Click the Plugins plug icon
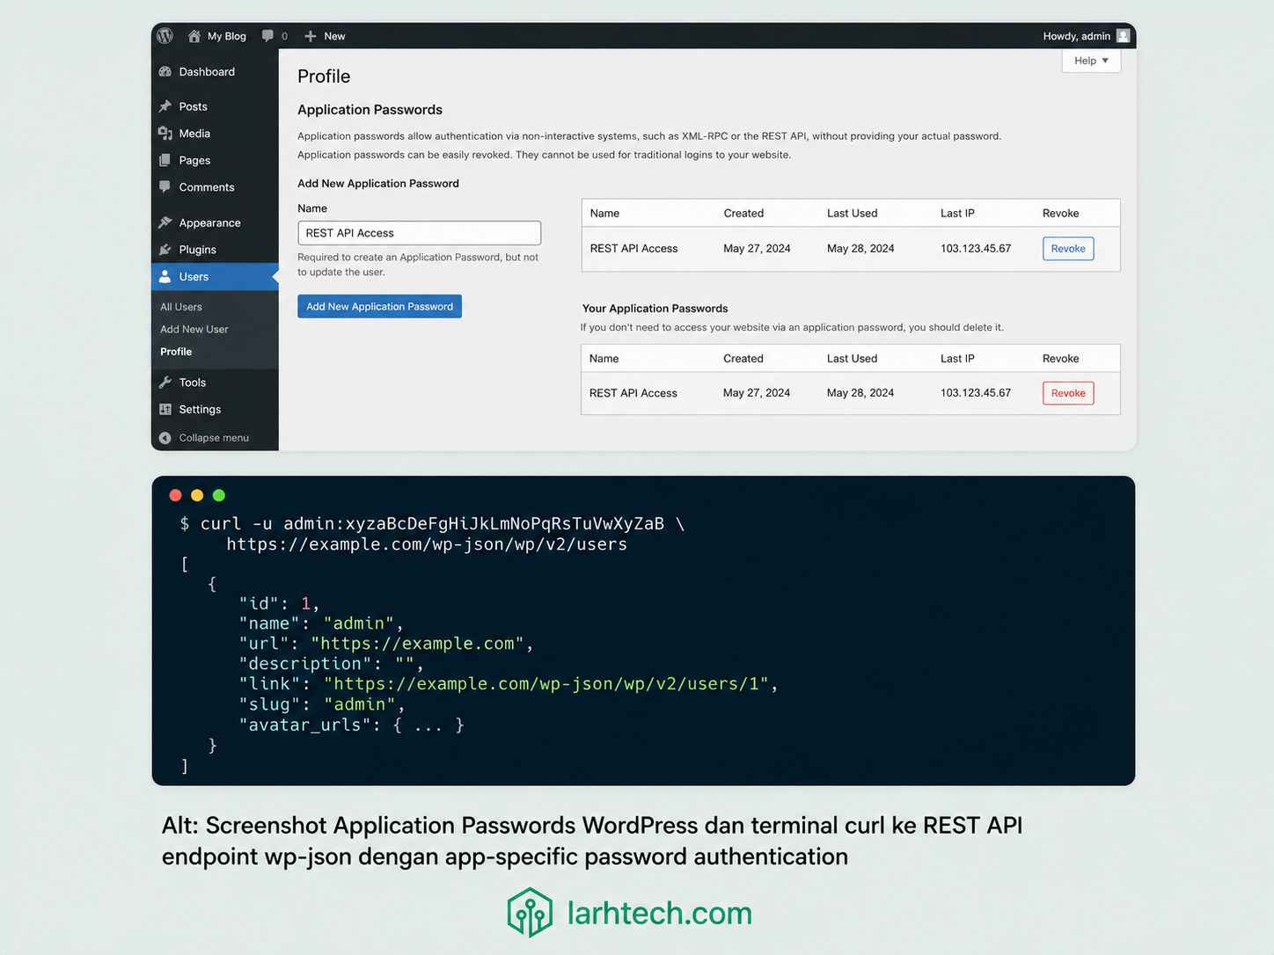Viewport: 1274px width, 955px height. coord(165,250)
